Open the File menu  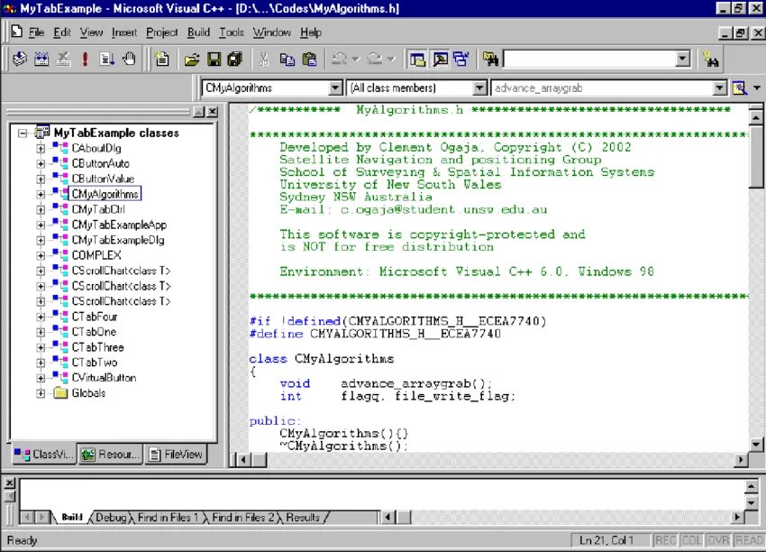(x=36, y=32)
